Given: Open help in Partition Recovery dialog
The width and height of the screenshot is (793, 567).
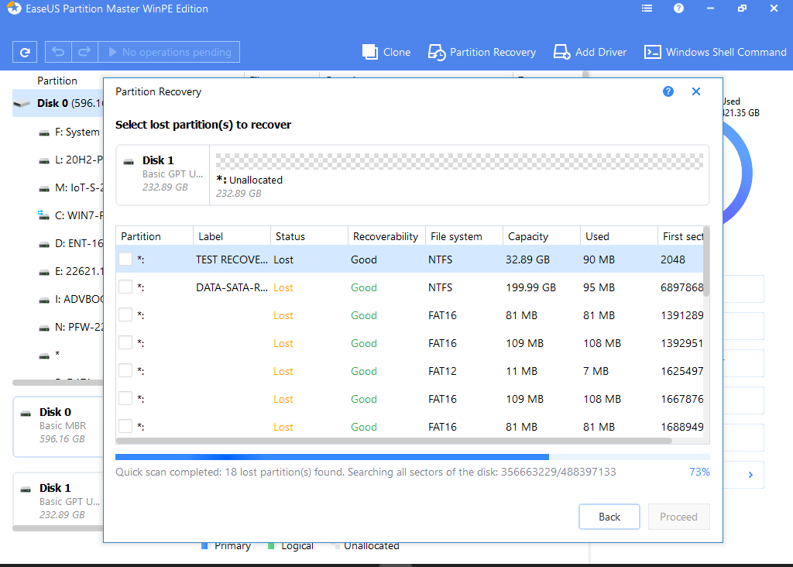Looking at the screenshot, I should tap(668, 91).
